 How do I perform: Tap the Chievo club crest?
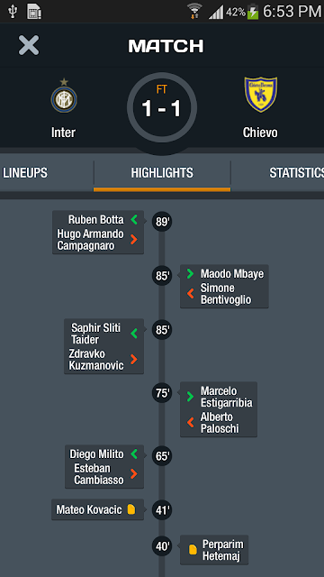[x=260, y=94]
